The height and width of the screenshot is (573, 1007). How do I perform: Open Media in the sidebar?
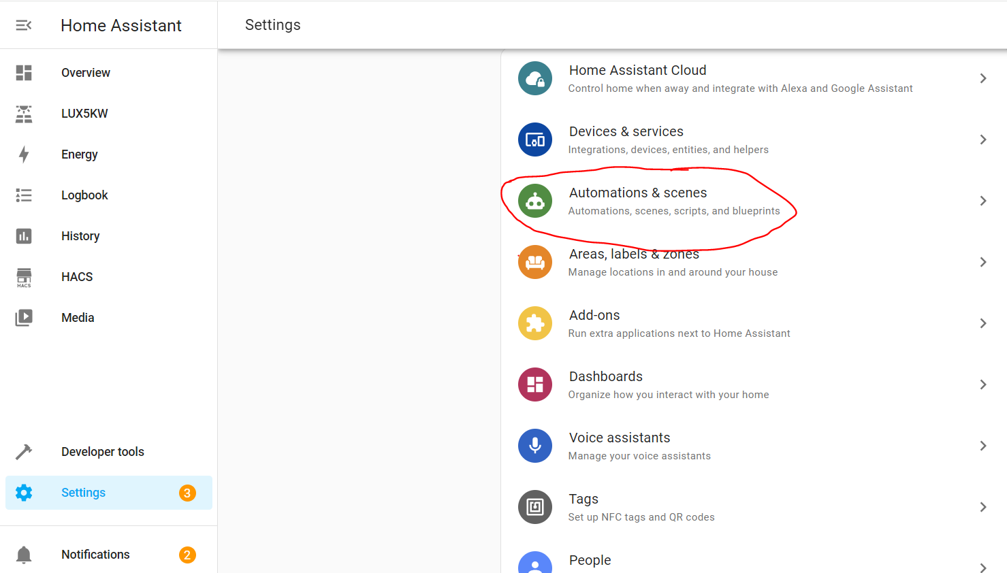109,318
